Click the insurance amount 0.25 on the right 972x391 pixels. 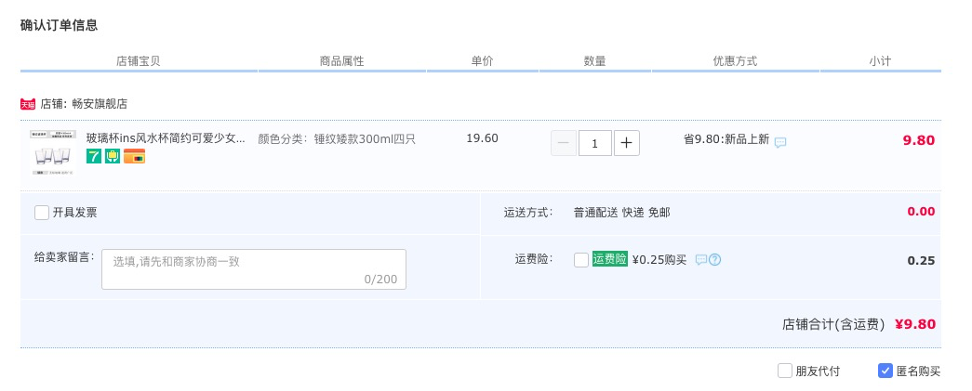point(921,260)
